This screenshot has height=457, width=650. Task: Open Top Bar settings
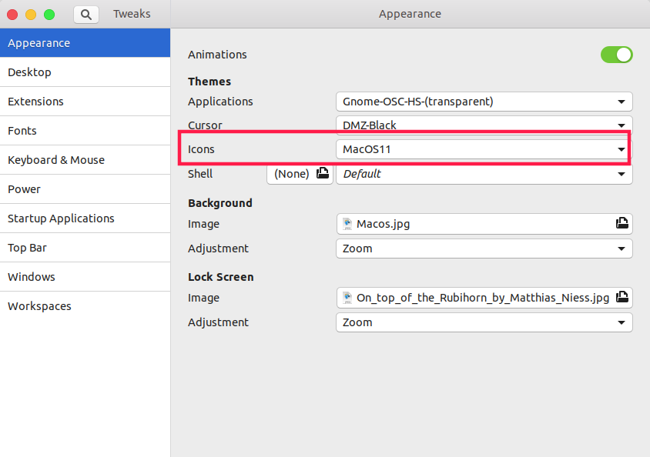[85, 248]
